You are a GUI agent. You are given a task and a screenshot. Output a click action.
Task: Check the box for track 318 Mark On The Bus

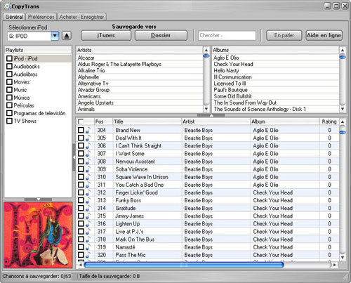click(81, 239)
